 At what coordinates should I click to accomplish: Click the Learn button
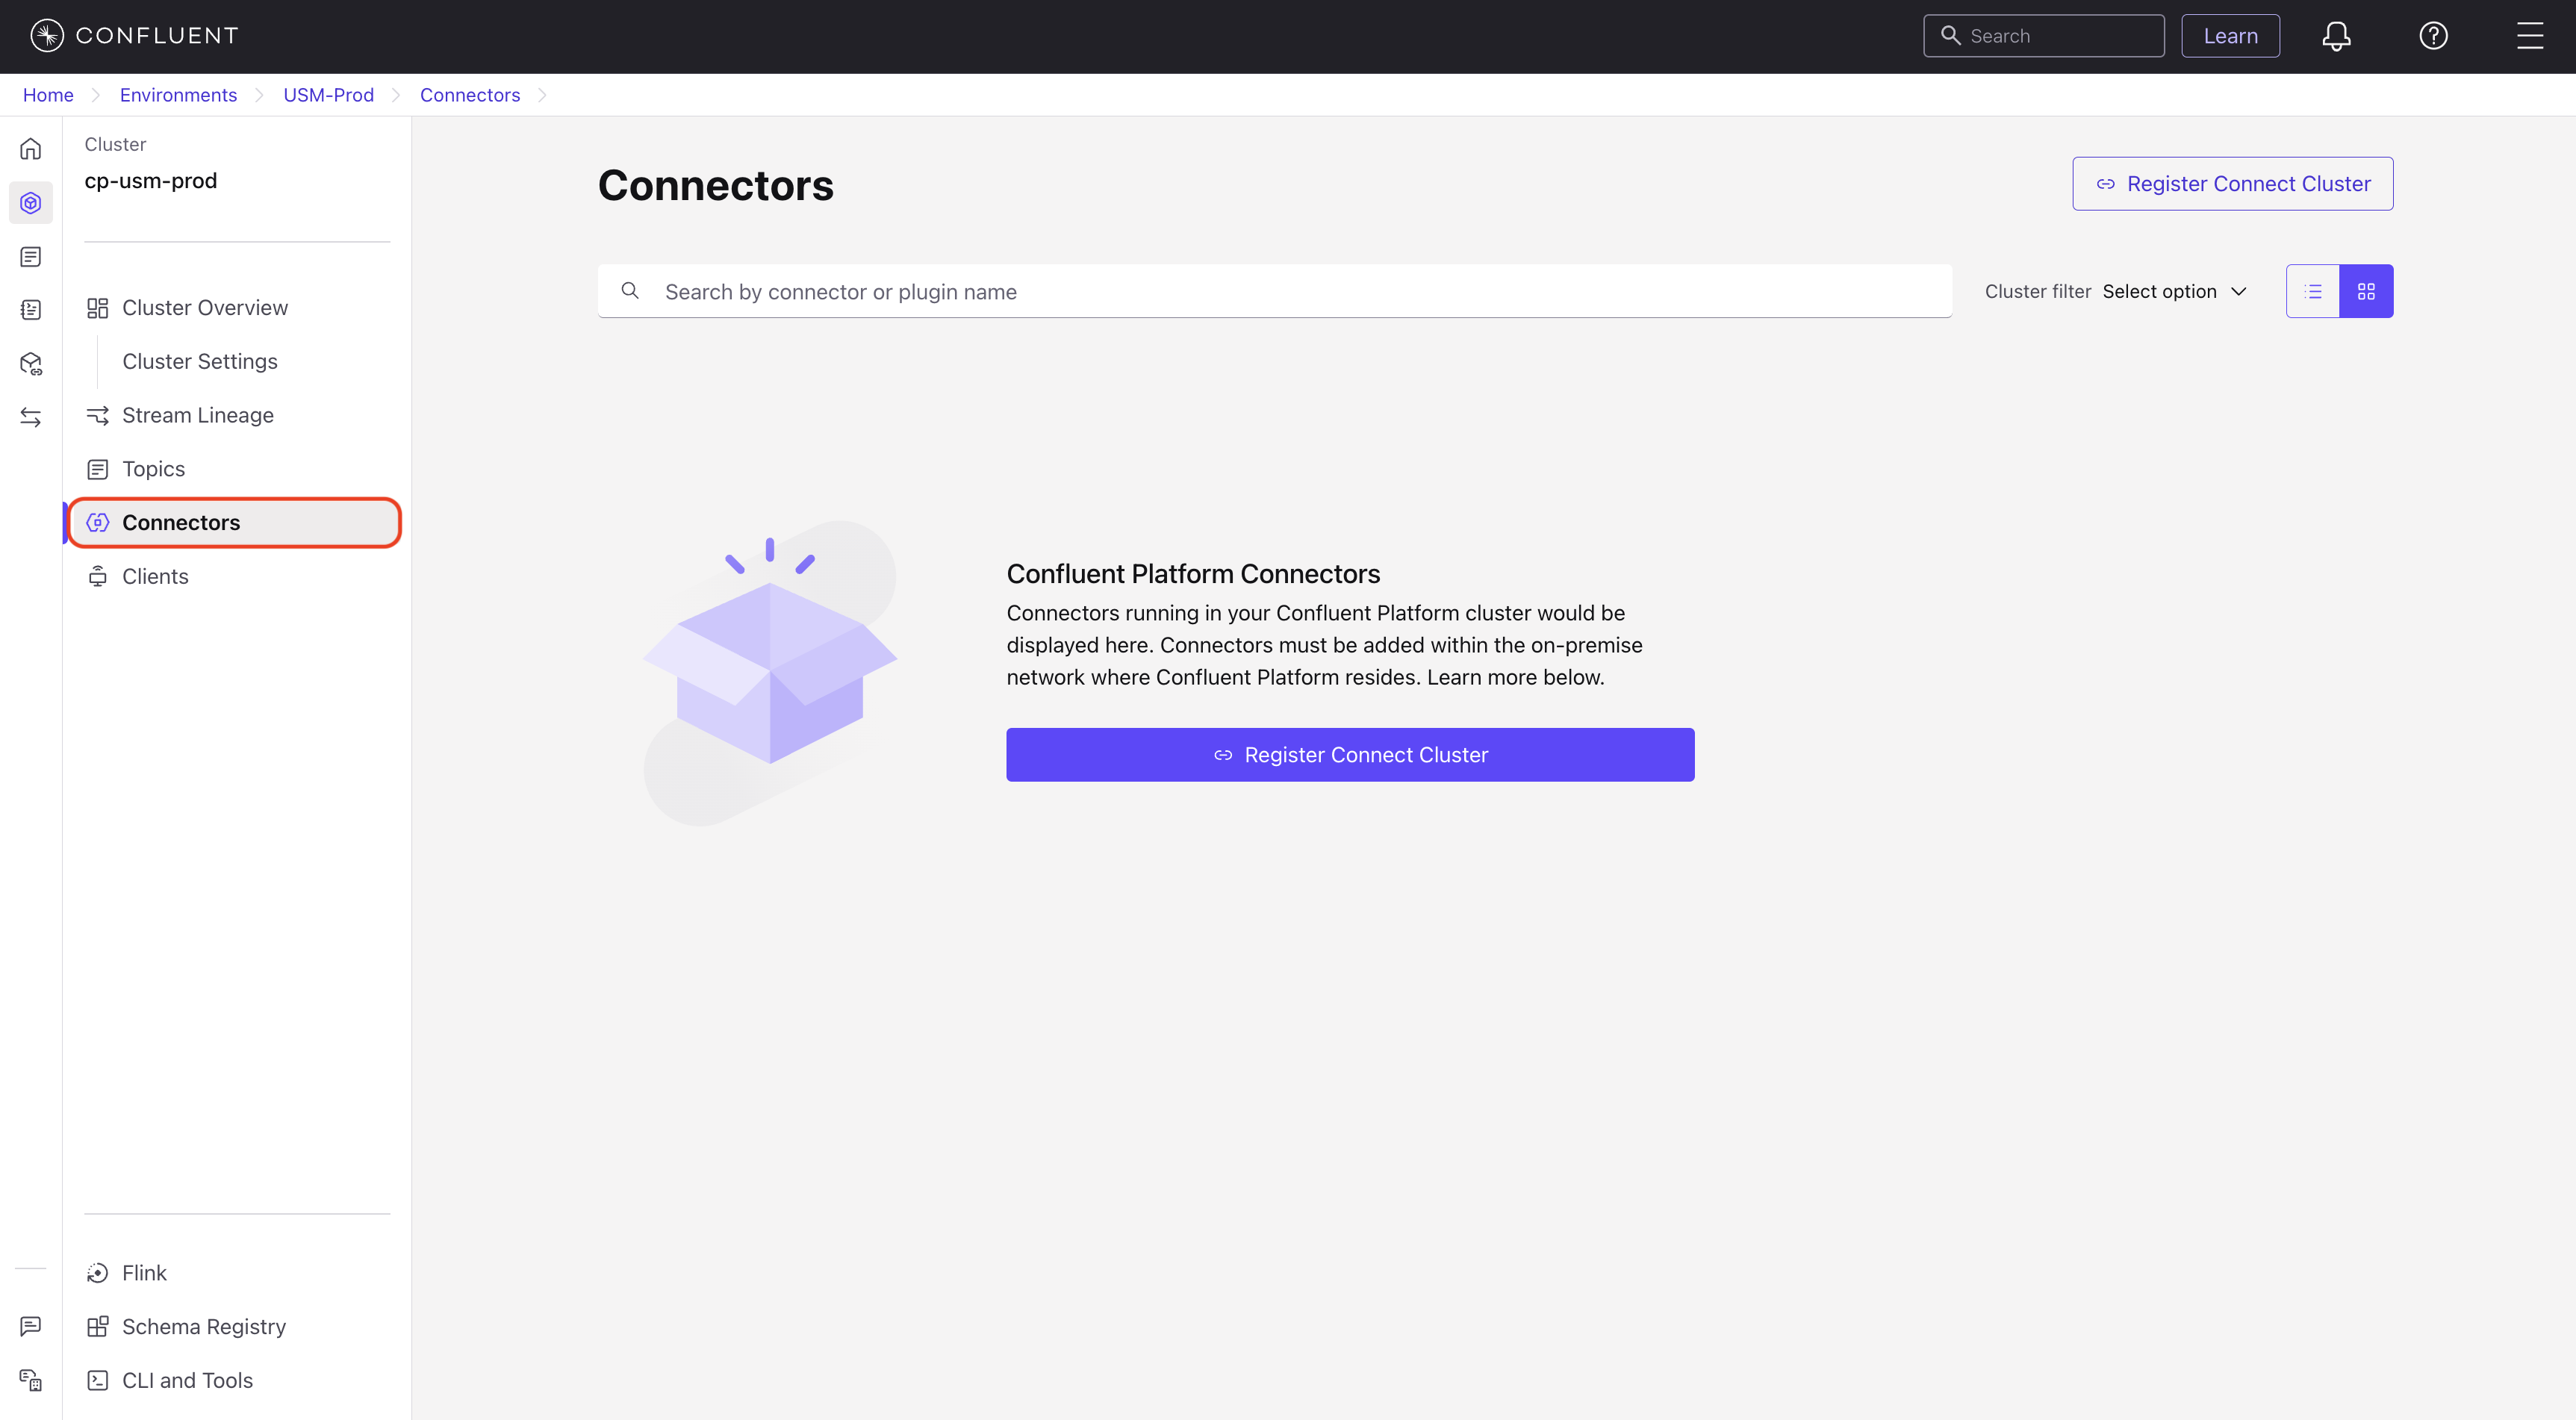pos(2230,36)
